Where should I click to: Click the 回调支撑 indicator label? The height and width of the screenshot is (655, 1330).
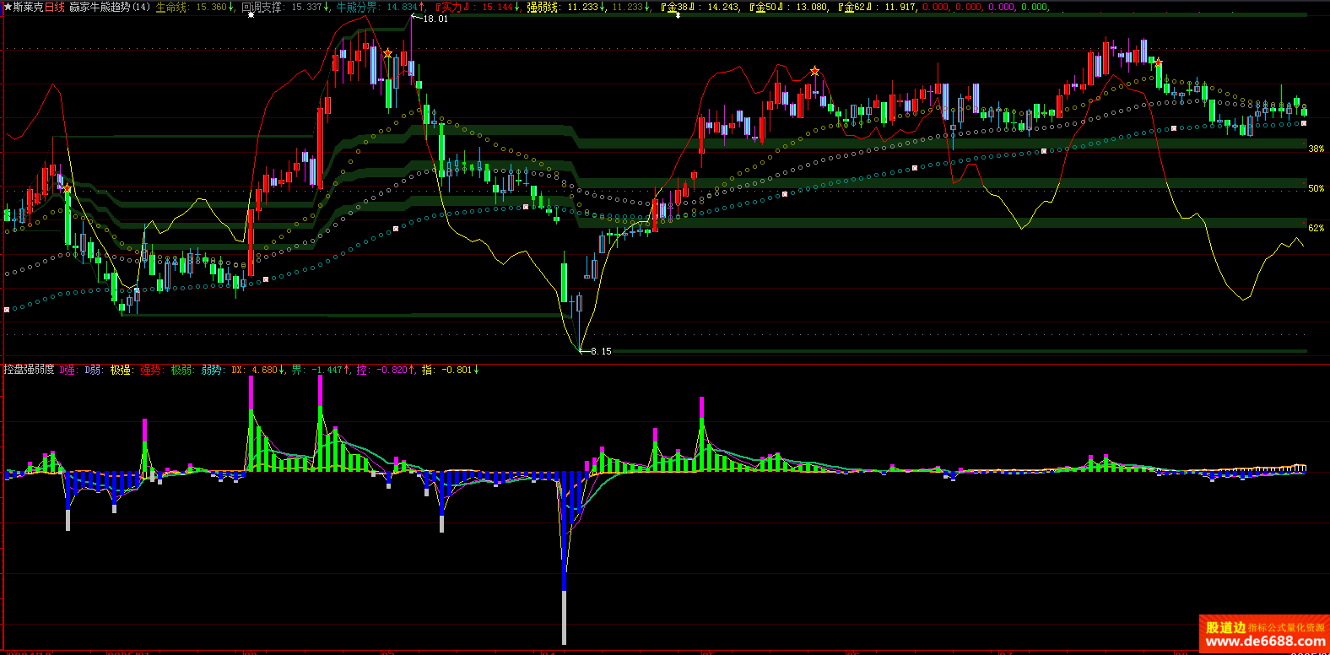tap(262, 7)
